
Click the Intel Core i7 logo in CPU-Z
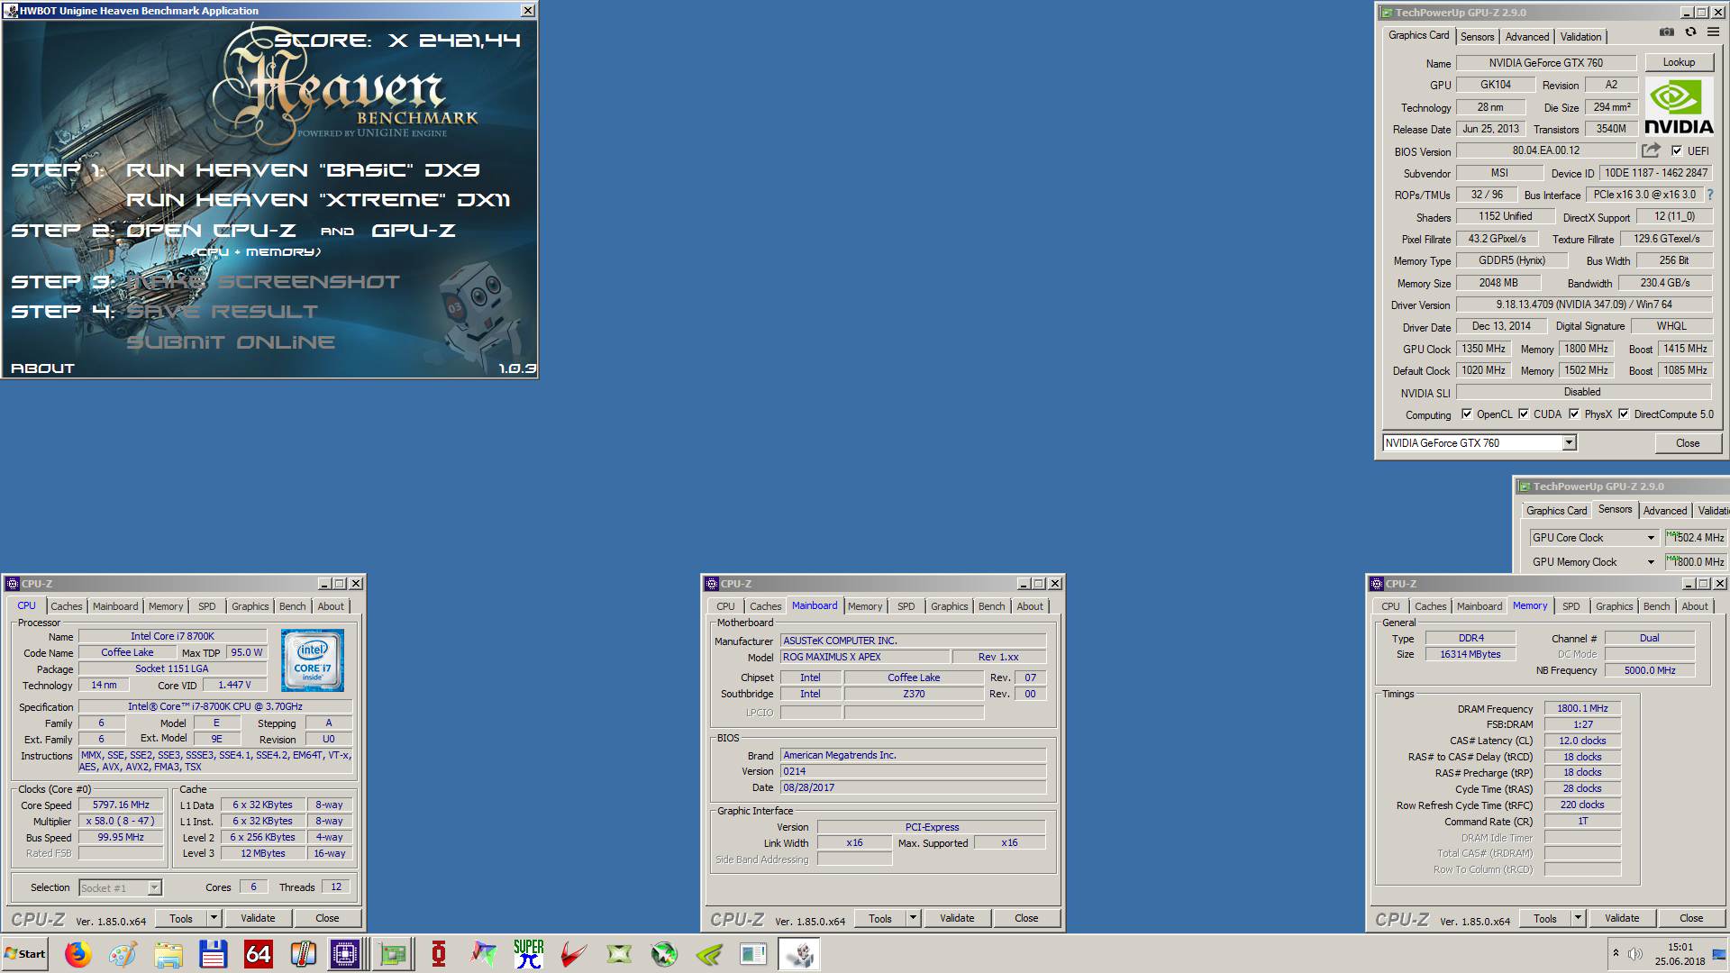[313, 660]
